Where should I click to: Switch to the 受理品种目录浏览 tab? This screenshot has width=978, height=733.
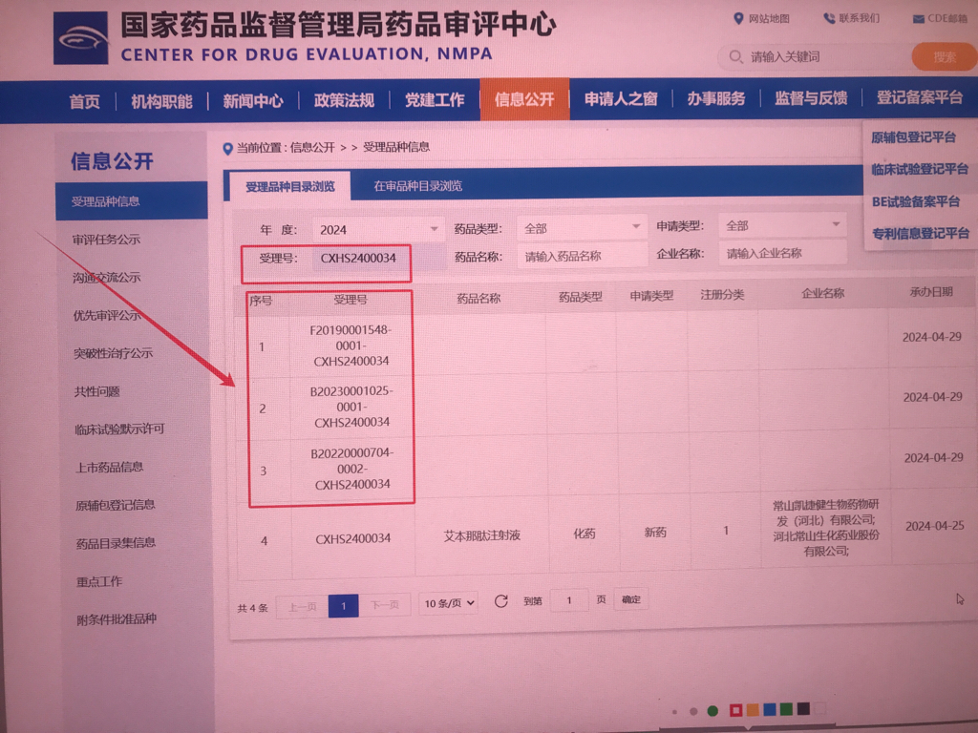290,186
